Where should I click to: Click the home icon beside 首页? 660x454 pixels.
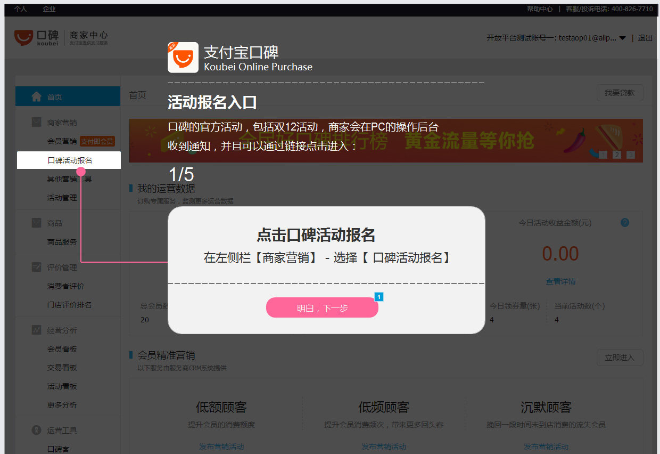[x=36, y=96]
